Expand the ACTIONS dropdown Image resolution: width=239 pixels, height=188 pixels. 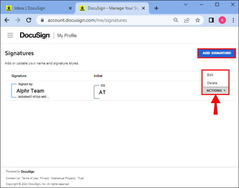click(x=216, y=91)
